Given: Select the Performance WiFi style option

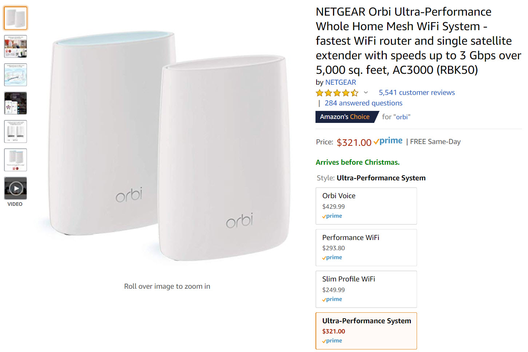Looking at the screenshot, I should click(x=366, y=247).
